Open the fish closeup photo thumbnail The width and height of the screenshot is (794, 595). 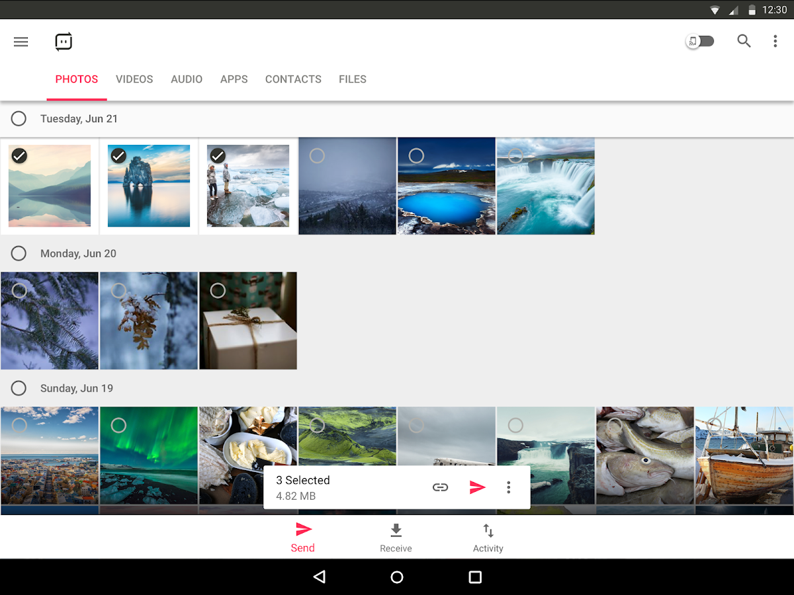point(645,456)
